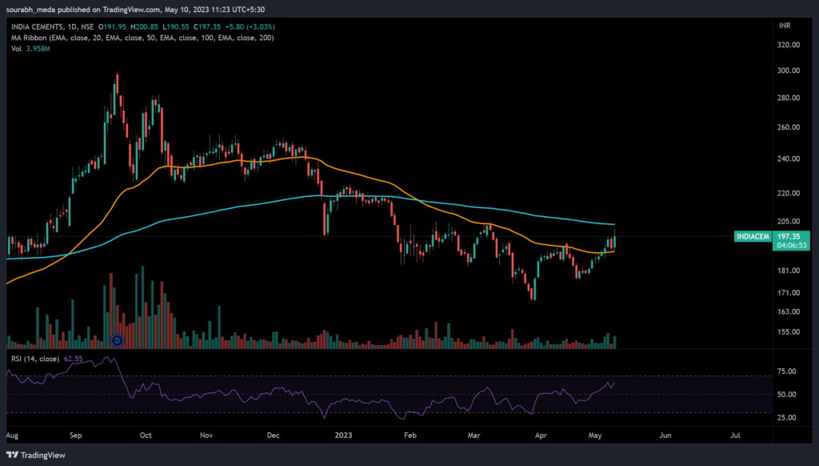Click the 300.00 price axis label
This screenshot has height=466, width=819.
tap(788, 70)
